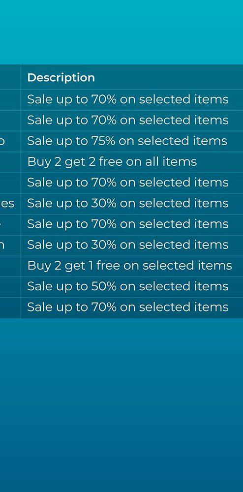The image size is (243, 492).
Task: Click the truncated cell ending in 'n'
Action: tap(10, 245)
